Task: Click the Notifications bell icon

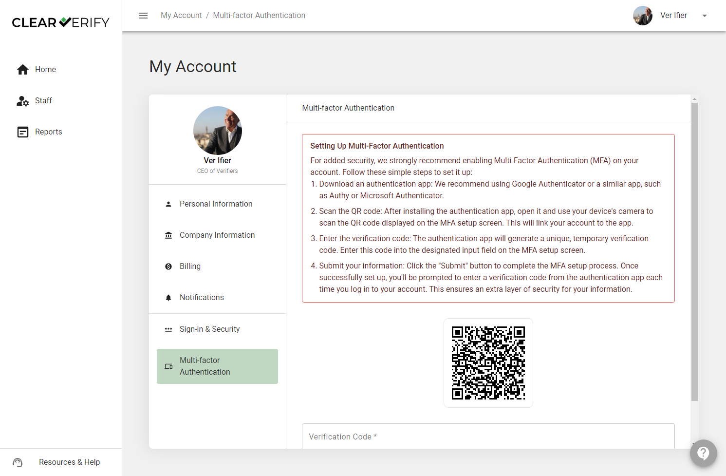Action: [x=168, y=298]
